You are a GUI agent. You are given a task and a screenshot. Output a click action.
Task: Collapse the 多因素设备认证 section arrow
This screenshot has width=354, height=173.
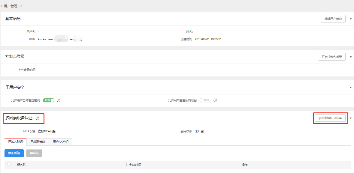tap(350, 118)
